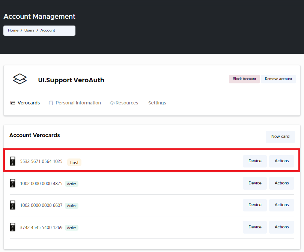The width and height of the screenshot is (304, 252).
Task: Click the company logo icon beside UI.Support VeroAuth
Action: [x=20, y=79]
